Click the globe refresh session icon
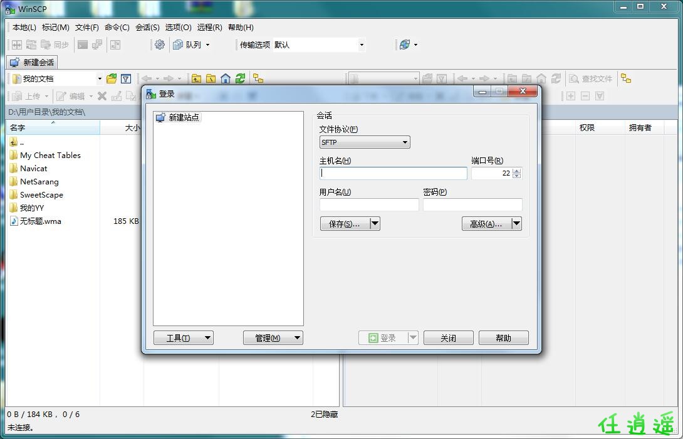The width and height of the screenshot is (683, 439). (x=405, y=45)
